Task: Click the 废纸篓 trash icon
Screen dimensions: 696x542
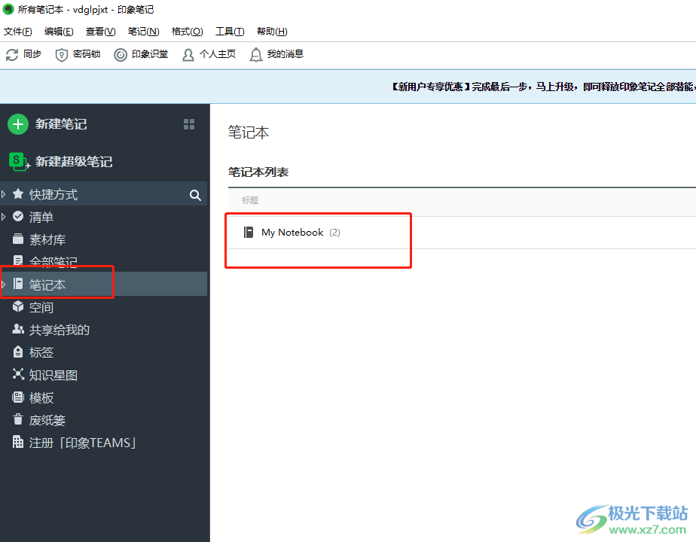Action: [x=18, y=419]
